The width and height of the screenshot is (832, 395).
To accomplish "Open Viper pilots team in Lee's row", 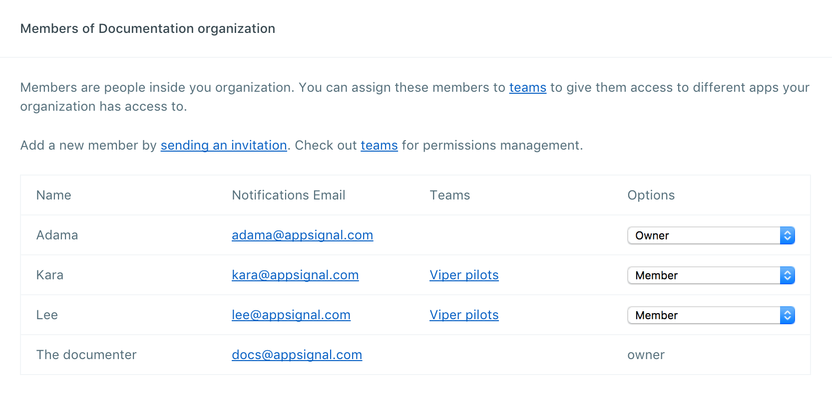I will 464,315.
